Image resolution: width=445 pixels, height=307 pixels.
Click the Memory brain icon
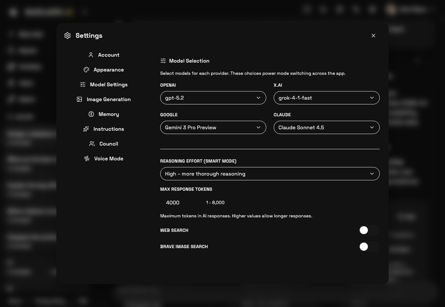click(91, 114)
